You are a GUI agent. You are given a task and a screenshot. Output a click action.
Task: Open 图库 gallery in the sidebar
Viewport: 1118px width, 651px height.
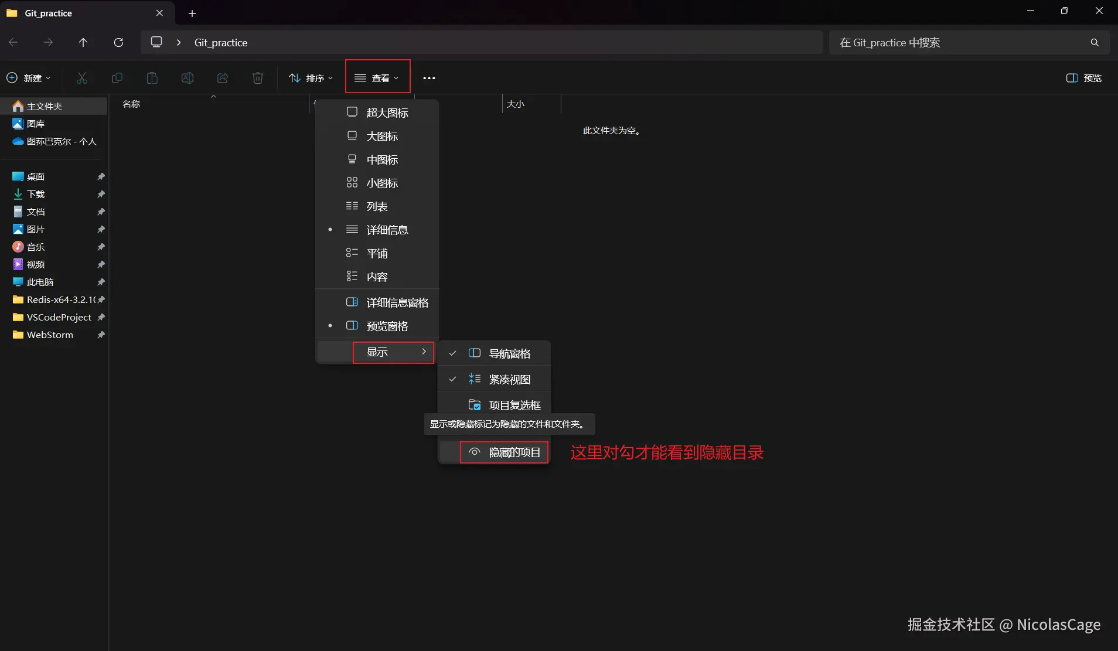(54, 124)
